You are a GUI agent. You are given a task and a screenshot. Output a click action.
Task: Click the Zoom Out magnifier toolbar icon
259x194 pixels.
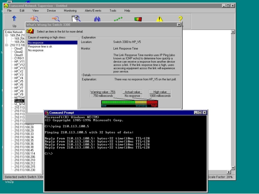pos(56,19)
